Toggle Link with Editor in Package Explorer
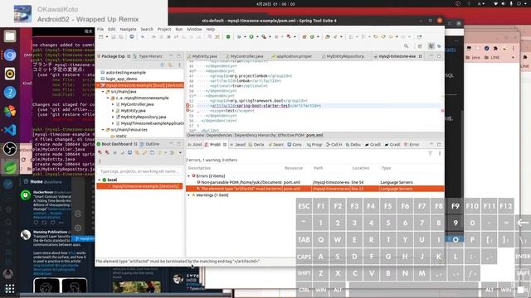The width and height of the screenshot is (531, 298). click(x=170, y=65)
